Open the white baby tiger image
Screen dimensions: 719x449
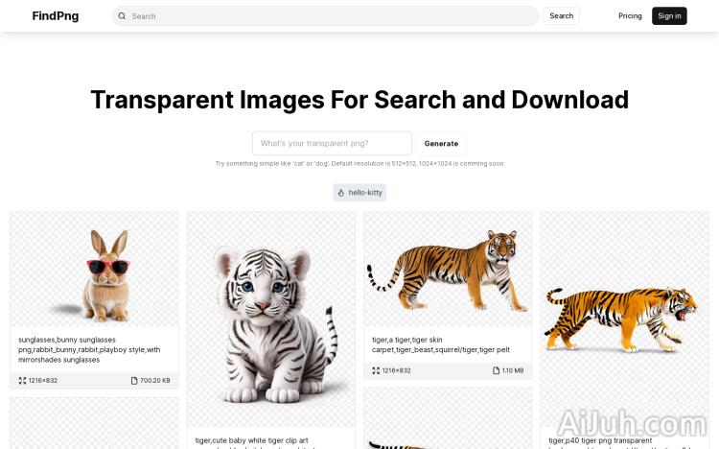(271, 319)
